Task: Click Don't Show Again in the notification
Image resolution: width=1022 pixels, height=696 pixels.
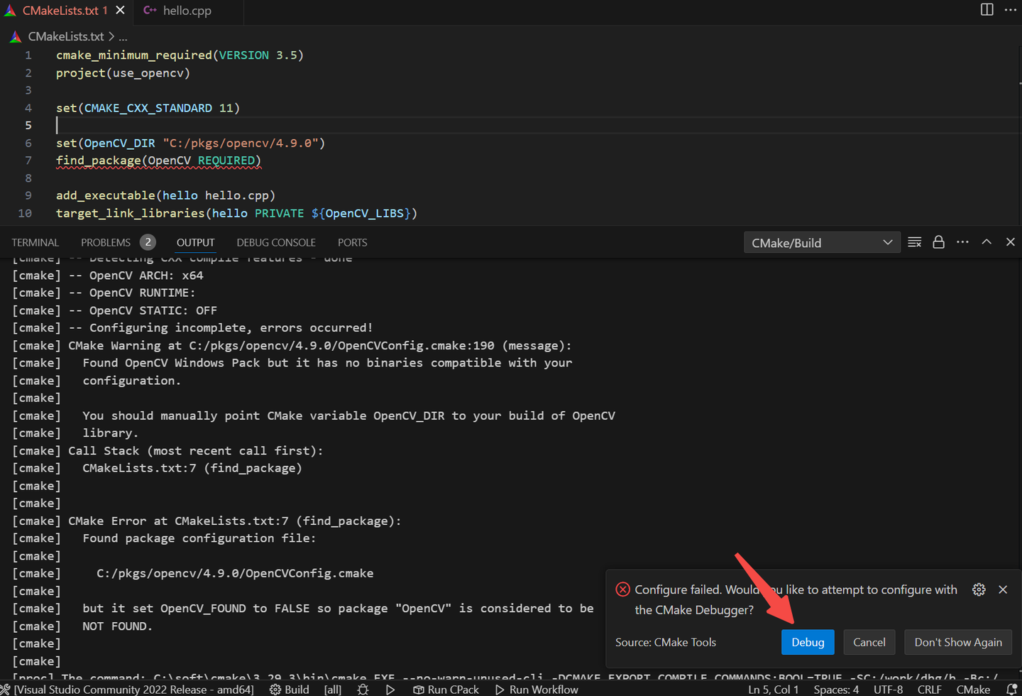Action: pyautogui.click(x=957, y=641)
